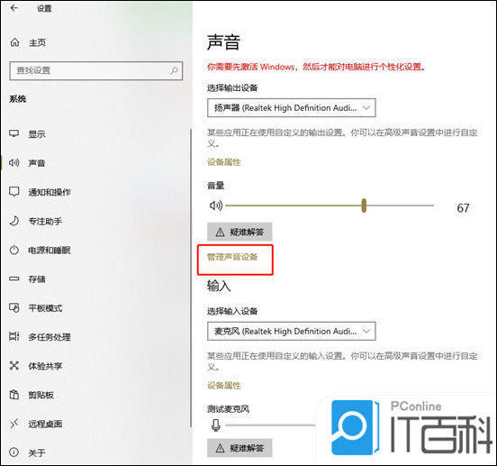Click the 疑难解答 button below volume
Screen dimensions: 497x466
(239, 232)
